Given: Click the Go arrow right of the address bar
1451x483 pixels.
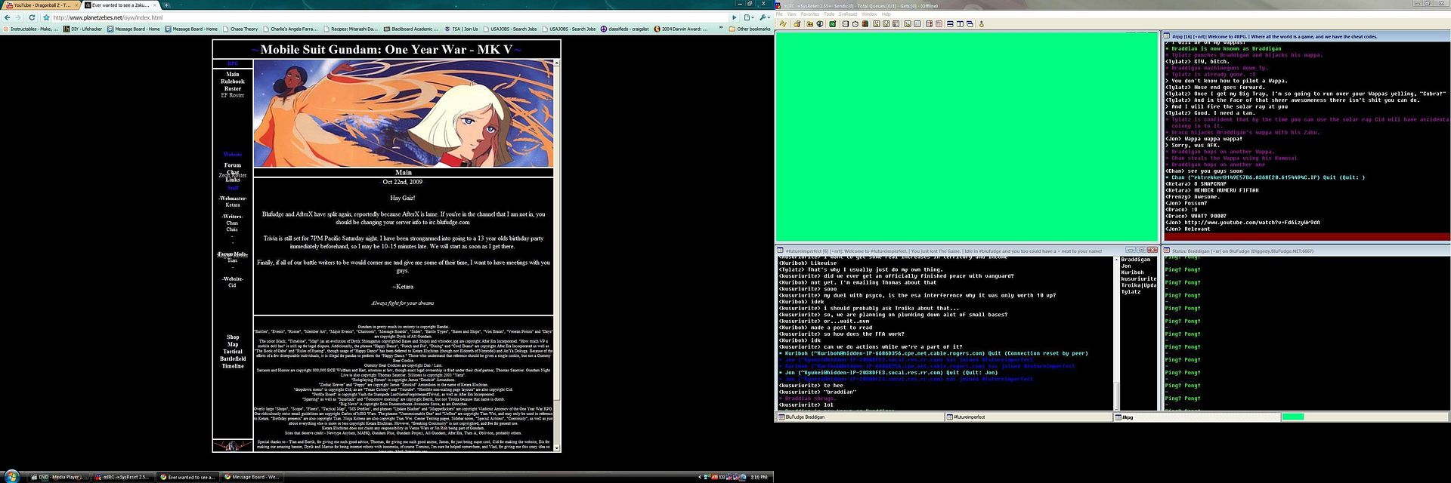Looking at the screenshot, I should pos(734,17).
